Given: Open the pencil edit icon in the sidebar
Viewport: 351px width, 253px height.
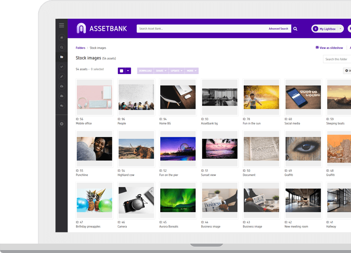Looking at the screenshot, I should pyautogui.click(x=62, y=76).
